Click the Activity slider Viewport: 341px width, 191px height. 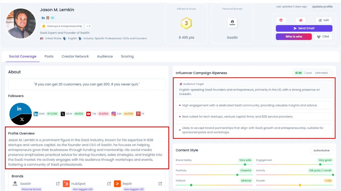(294, 175)
